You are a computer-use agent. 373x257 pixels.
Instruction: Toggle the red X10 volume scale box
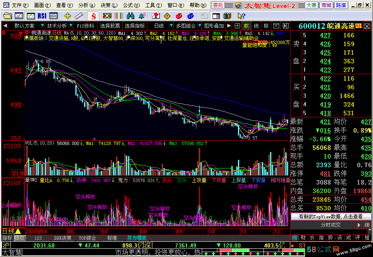tap(18, 173)
